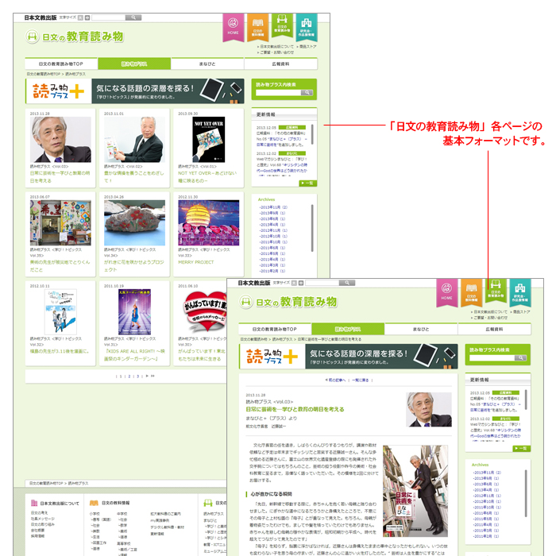Open orange textbook info ribbon on article page
The height and width of the screenshot is (556, 556).
471,292
